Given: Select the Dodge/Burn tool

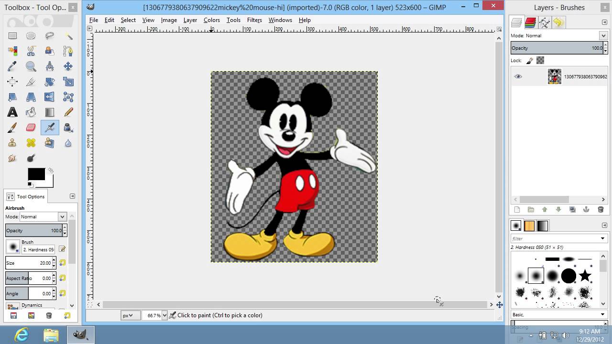Looking at the screenshot, I should pos(31,158).
